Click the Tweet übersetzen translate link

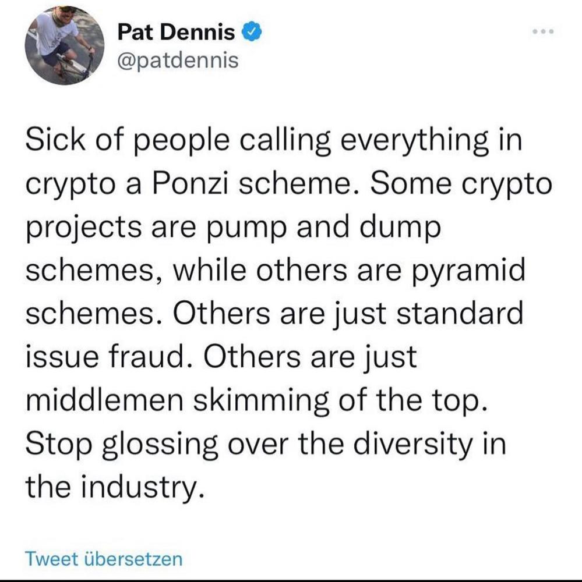(104, 559)
